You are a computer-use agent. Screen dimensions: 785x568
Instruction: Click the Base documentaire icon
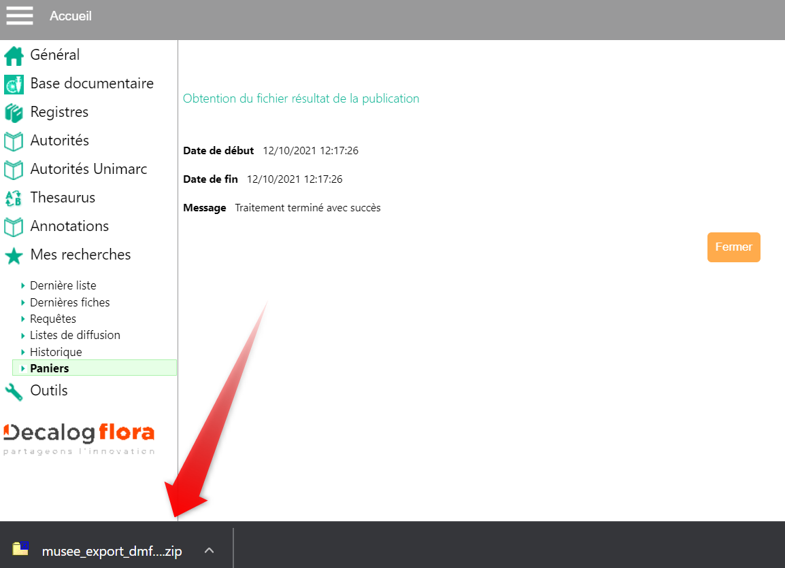click(x=14, y=84)
